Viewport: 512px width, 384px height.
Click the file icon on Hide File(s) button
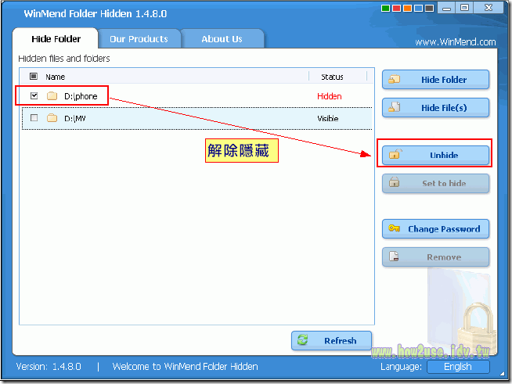tap(395, 107)
